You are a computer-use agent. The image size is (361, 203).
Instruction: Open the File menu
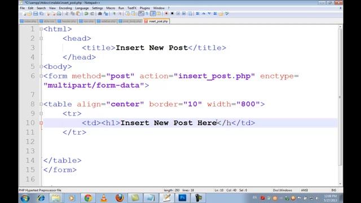click(23, 8)
